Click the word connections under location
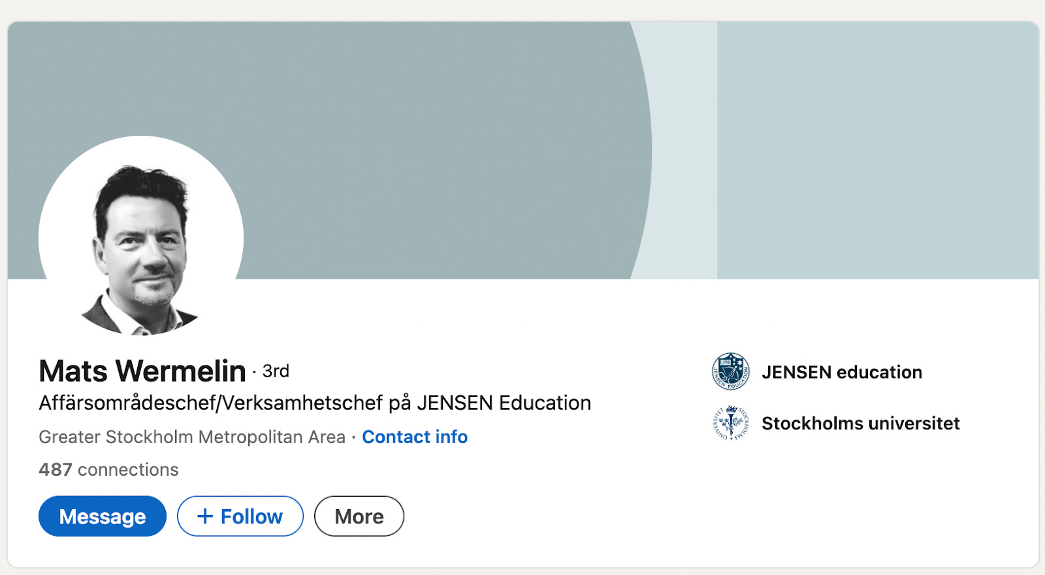The image size is (1045, 575). pyautogui.click(x=128, y=469)
